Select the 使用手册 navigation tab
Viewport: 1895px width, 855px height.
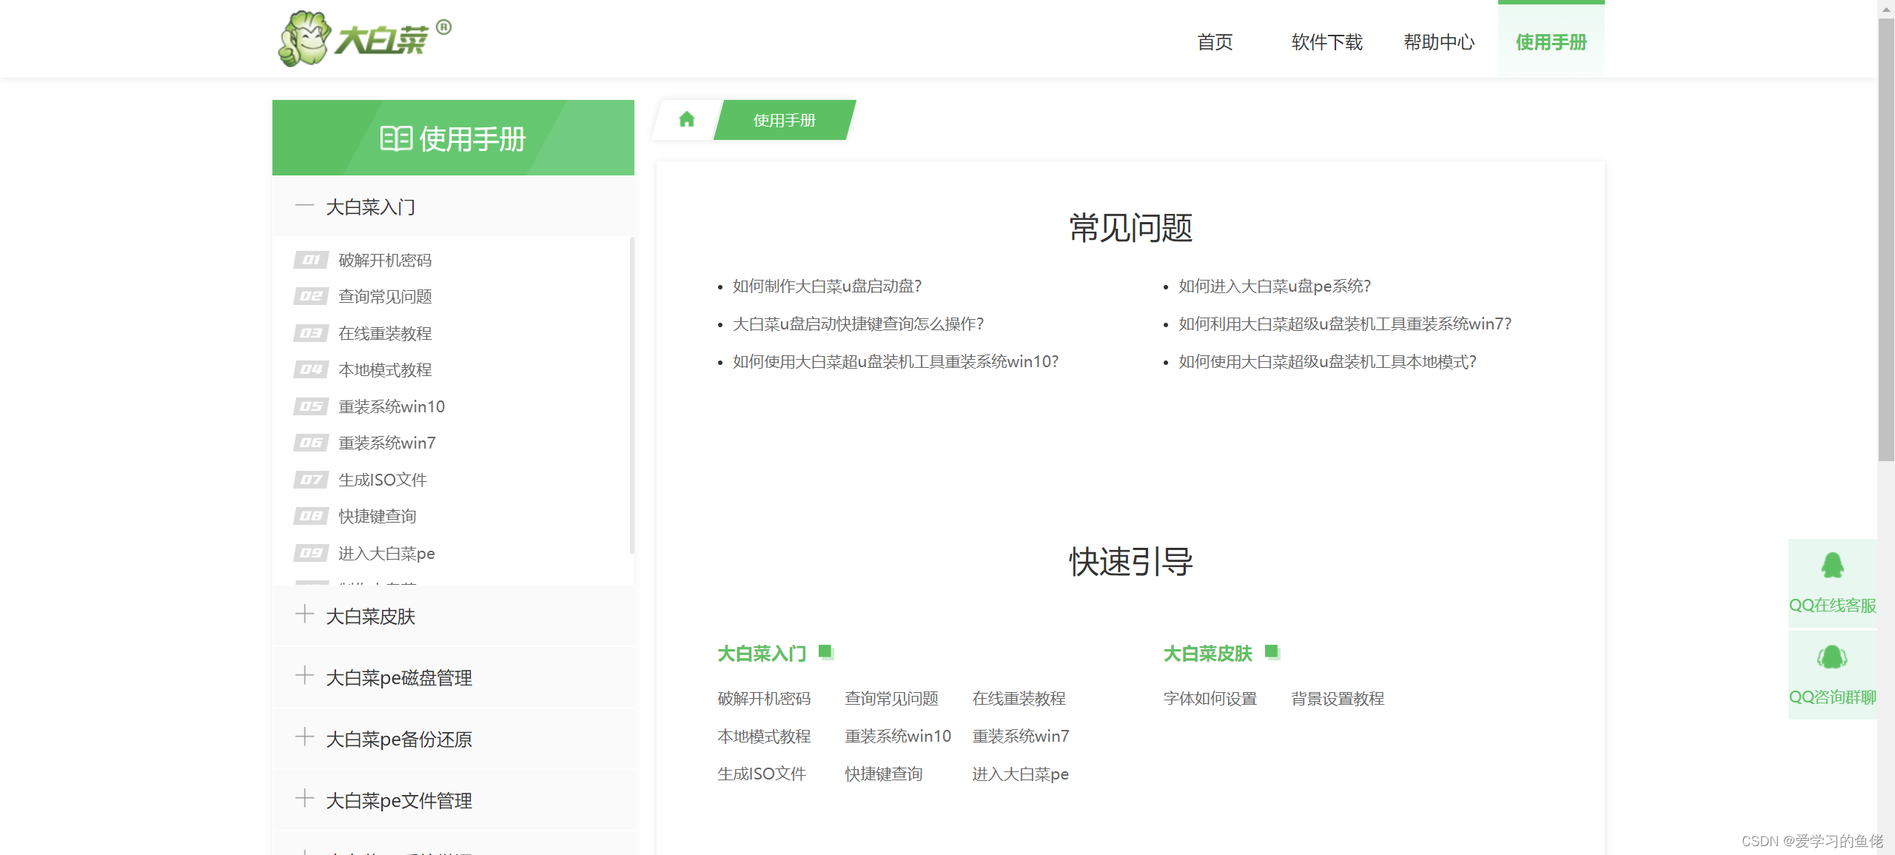click(1552, 41)
